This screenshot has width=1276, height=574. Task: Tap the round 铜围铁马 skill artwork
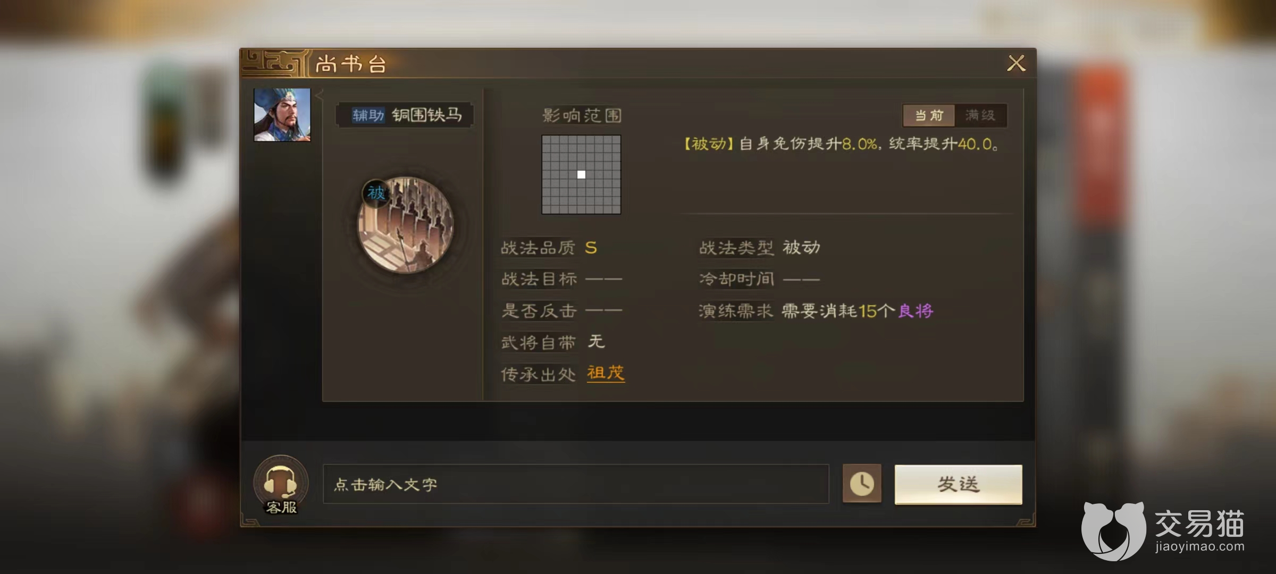click(x=405, y=225)
